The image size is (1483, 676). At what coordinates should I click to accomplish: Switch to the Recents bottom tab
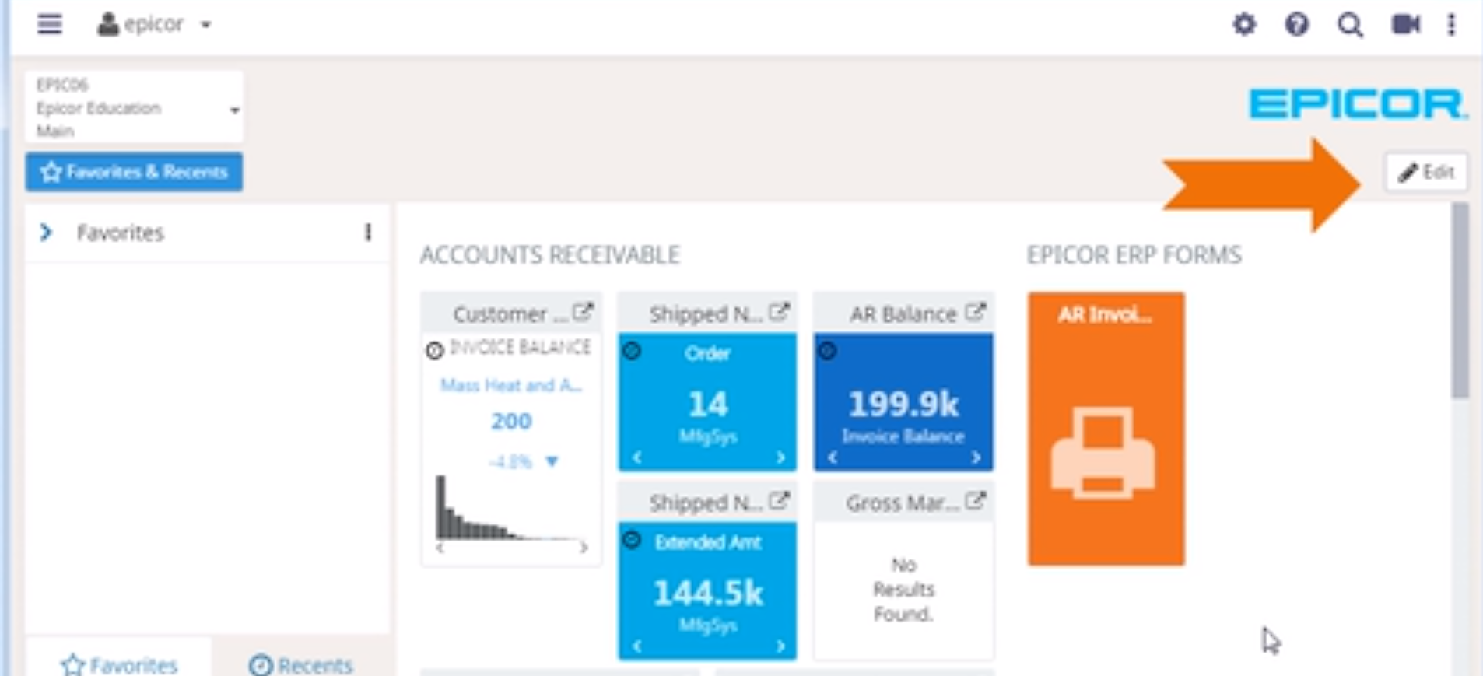300,664
